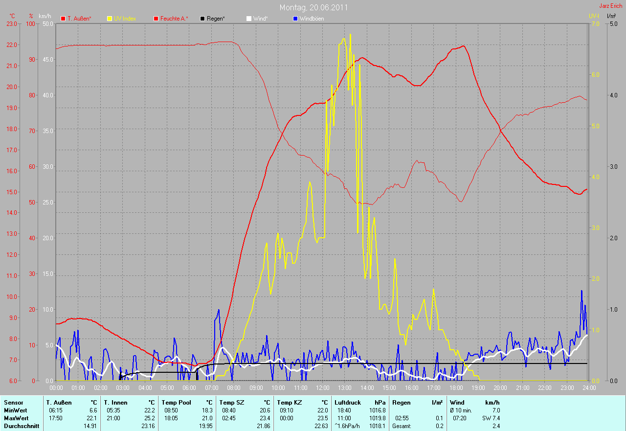Click the Temp SZ average "21.86"
The image size is (626, 431).
pos(263,426)
